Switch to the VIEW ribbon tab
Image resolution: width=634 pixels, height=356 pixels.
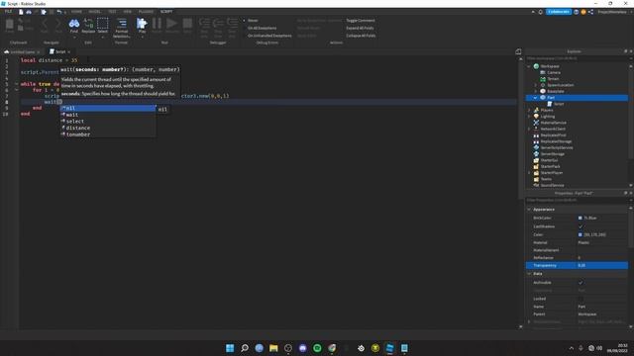[x=128, y=12]
